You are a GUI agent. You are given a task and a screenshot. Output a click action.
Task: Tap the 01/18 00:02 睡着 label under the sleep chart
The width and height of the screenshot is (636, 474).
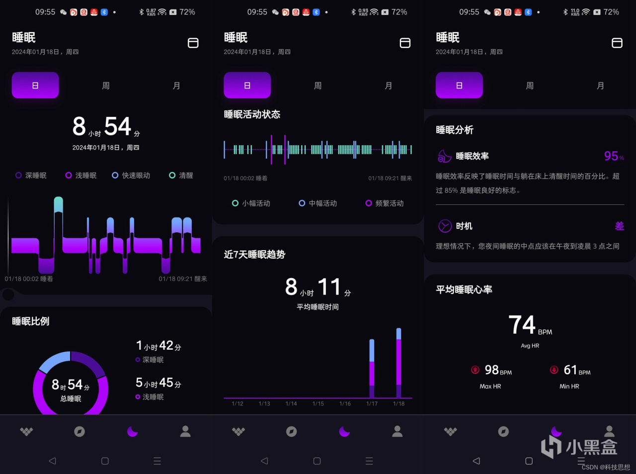[29, 279]
